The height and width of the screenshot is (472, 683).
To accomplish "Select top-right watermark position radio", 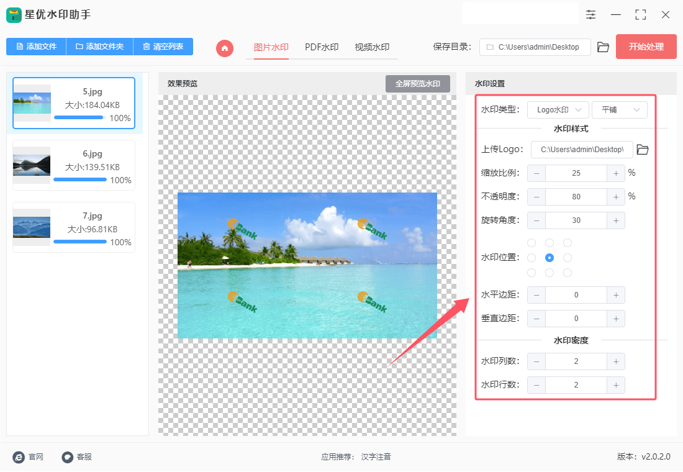I will point(567,243).
